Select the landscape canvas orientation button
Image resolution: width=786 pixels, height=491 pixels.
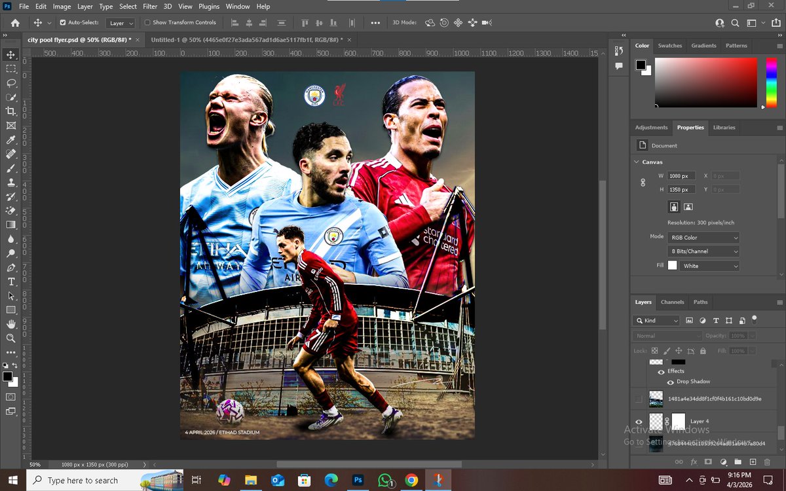point(688,206)
